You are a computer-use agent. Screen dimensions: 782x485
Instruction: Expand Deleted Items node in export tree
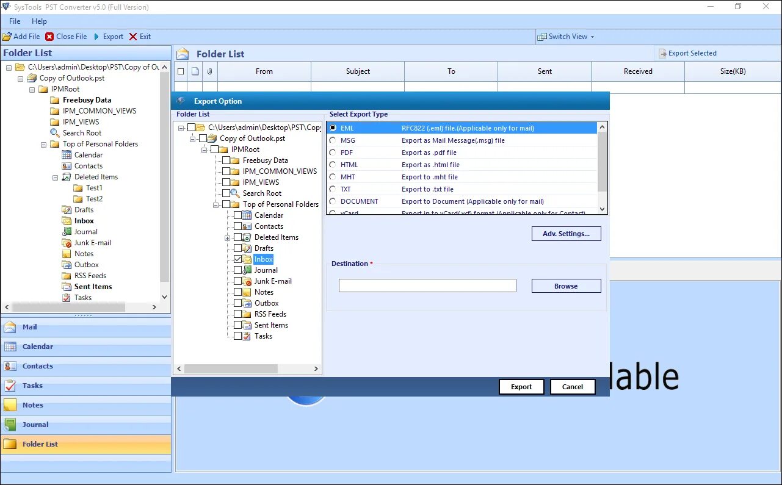point(228,237)
